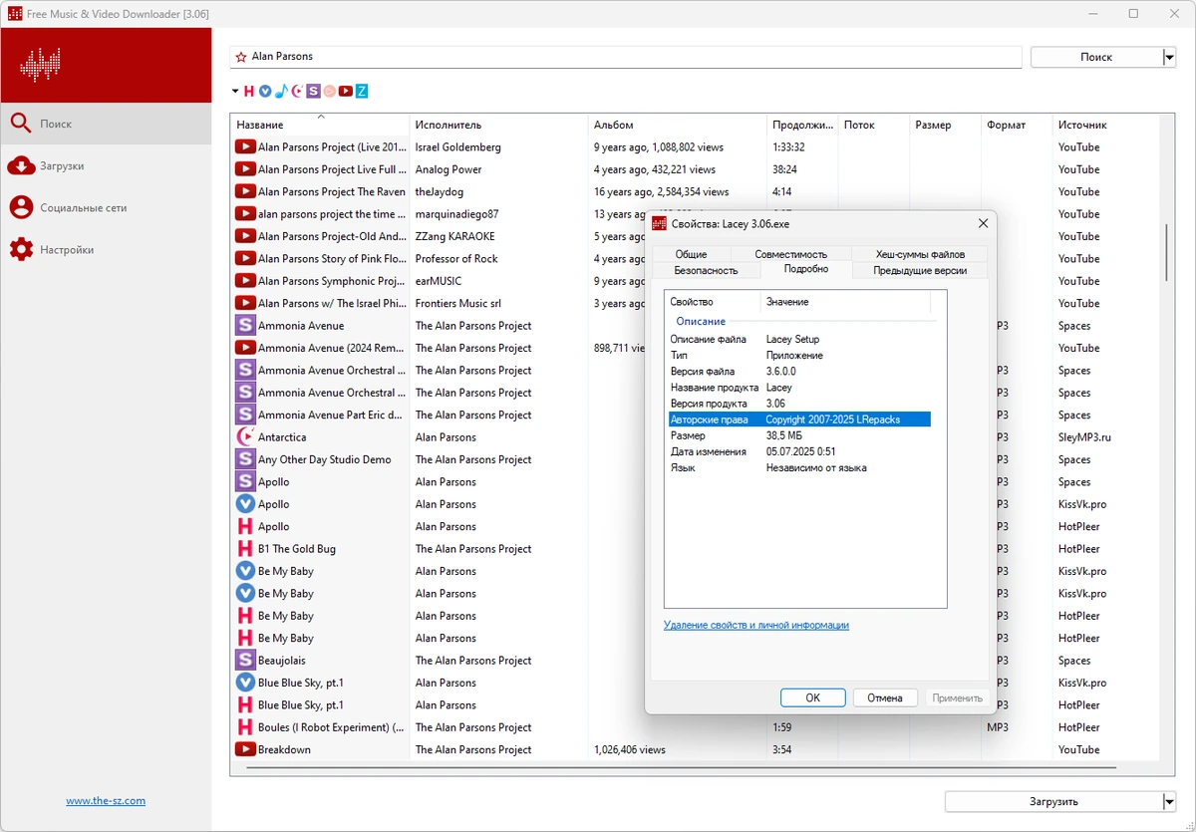Click the Alan Parsons search field
Viewport: 1196px width, 832px height.
pos(626,57)
